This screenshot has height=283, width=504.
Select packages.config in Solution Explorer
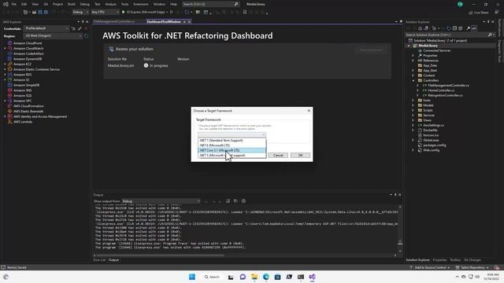point(434,145)
